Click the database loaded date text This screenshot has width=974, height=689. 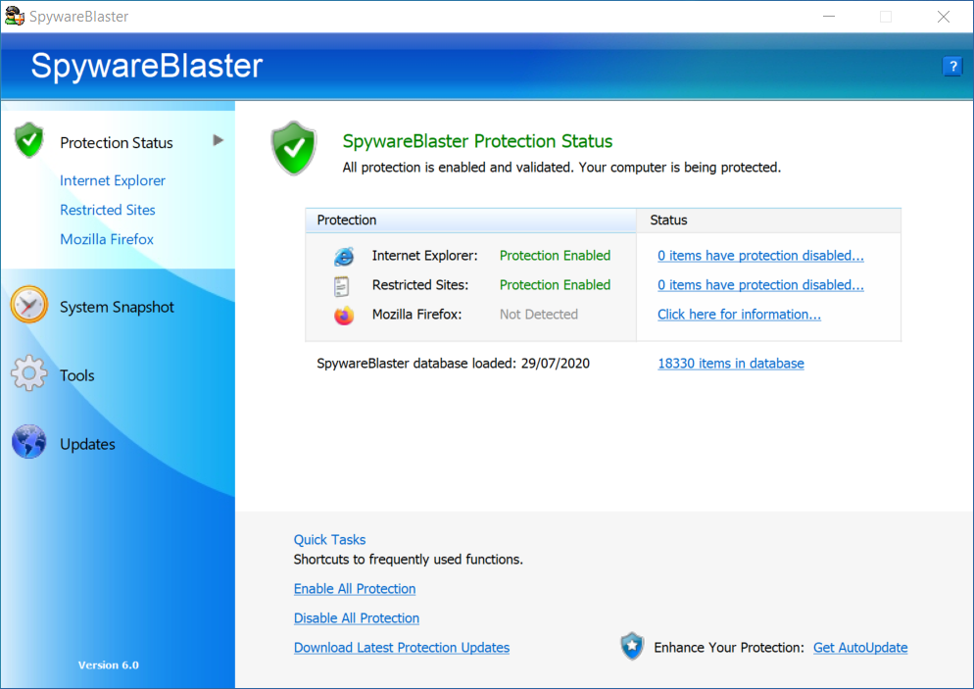pos(453,364)
